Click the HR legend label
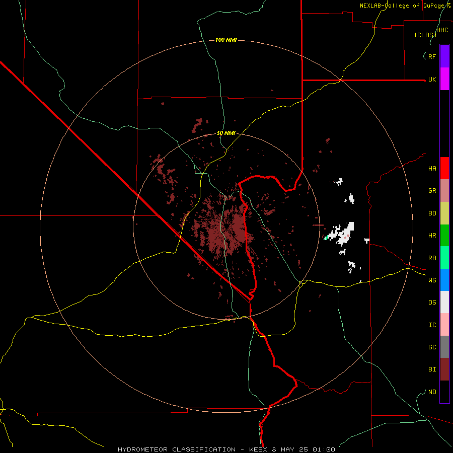This screenshot has width=453, height=453. 432,236
